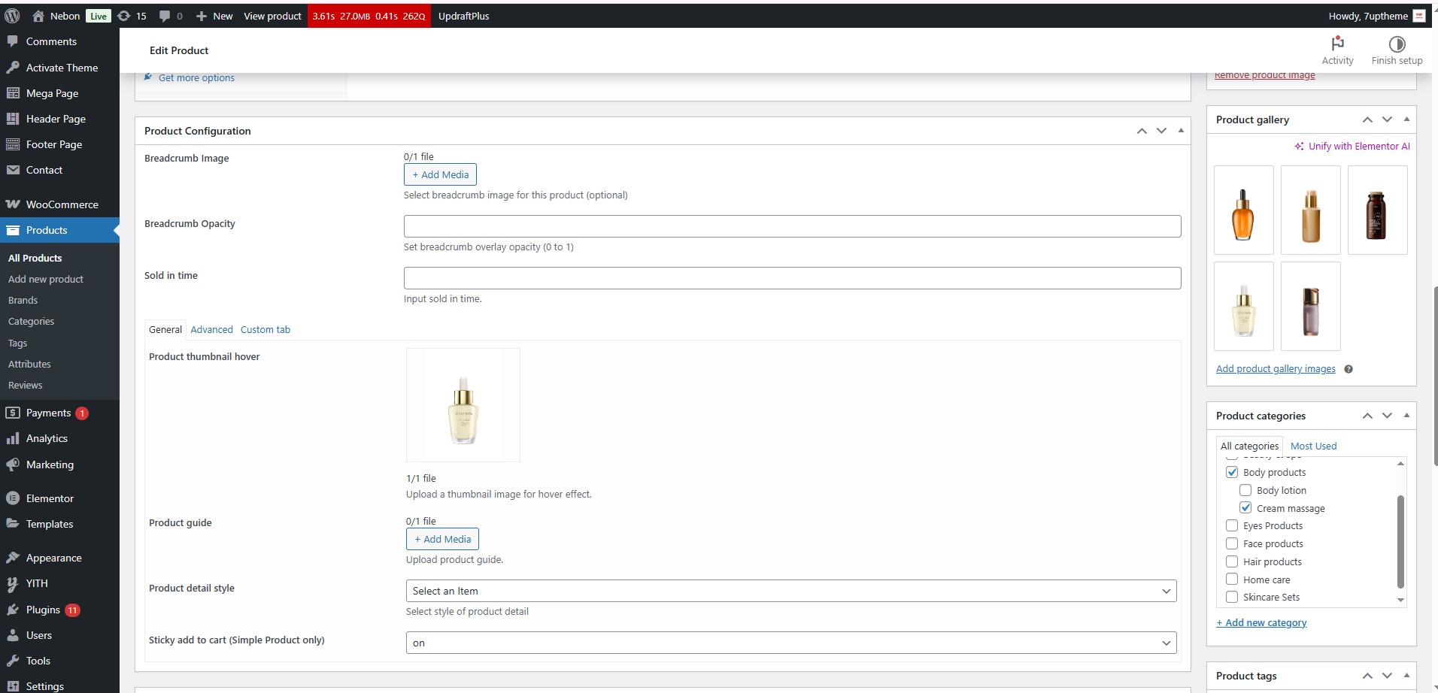Collapse the Product Configuration panel

(1181, 131)
